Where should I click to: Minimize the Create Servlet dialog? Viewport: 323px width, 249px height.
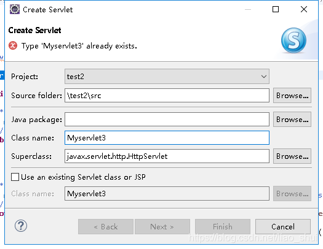[x=248, y=9]
